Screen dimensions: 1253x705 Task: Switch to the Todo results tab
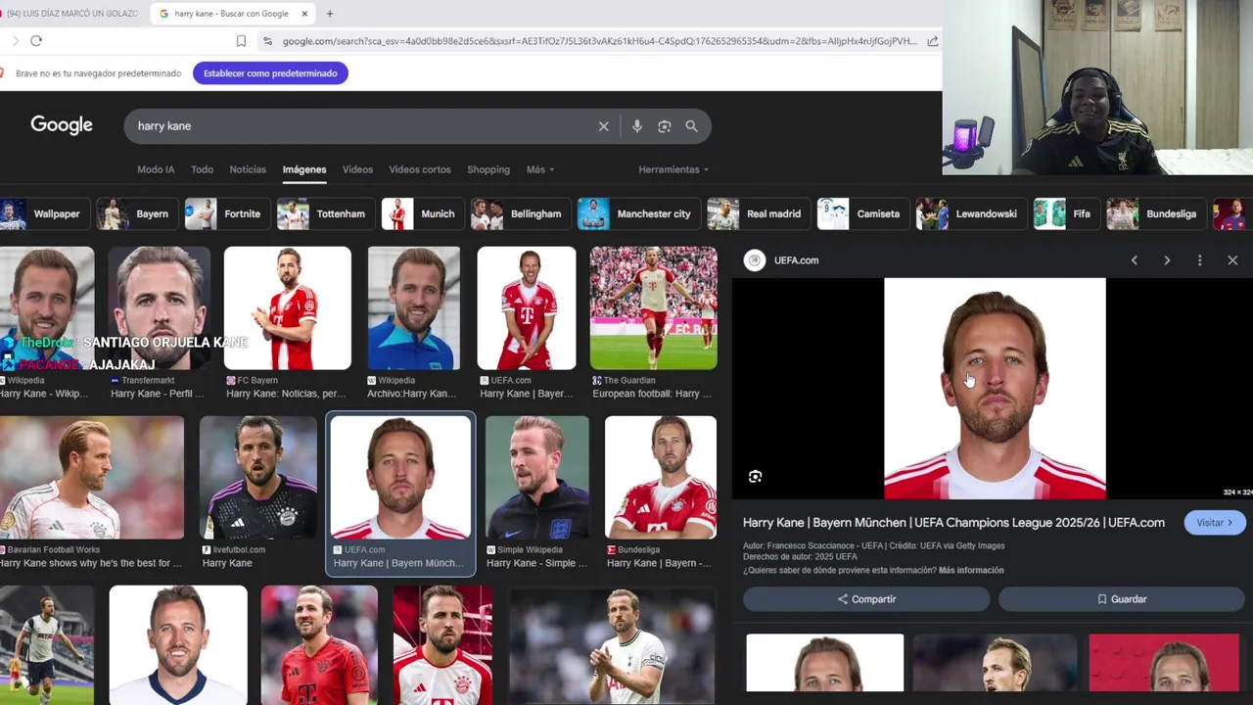(x=202, y=169)
